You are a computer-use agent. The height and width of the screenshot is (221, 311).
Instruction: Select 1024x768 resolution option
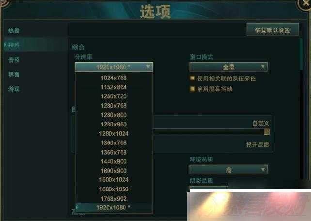click(114, 78)
